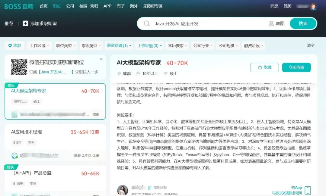Viewport: 326px width, 196px height.
Task: Expand the 学历要求 dropdown
Action: coord(177,46)
